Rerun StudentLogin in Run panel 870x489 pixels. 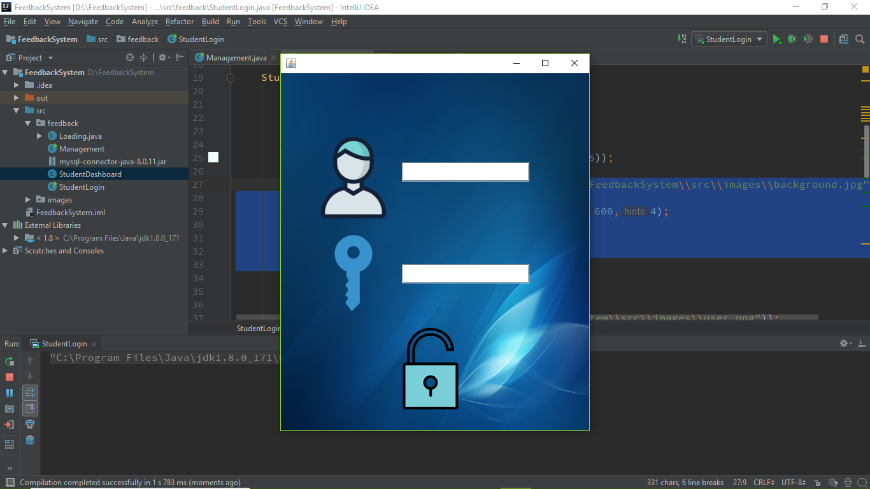(10, 361)
